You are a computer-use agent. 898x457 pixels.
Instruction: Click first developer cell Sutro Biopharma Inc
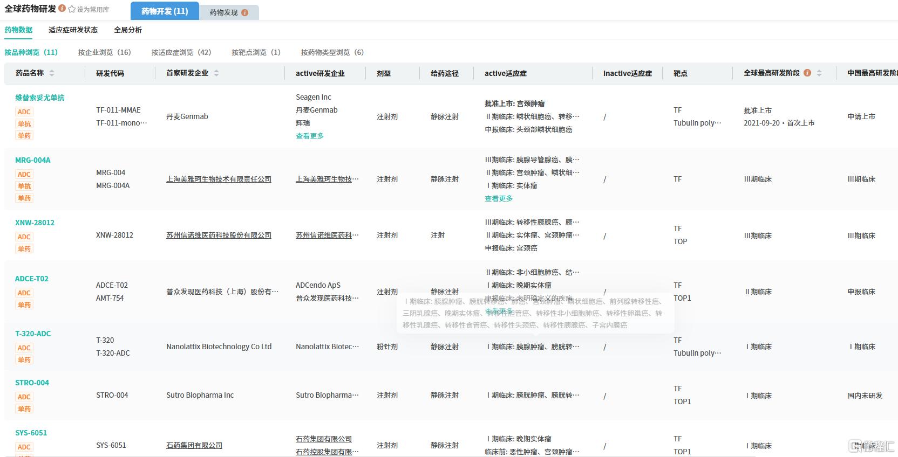(200, 395)
